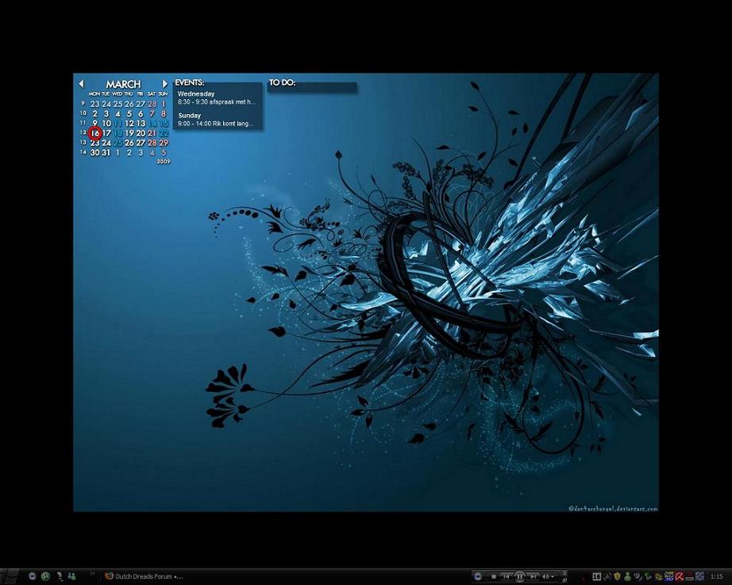
Task: Click the calendar tray icon showing 16
Action: point(596,576)
